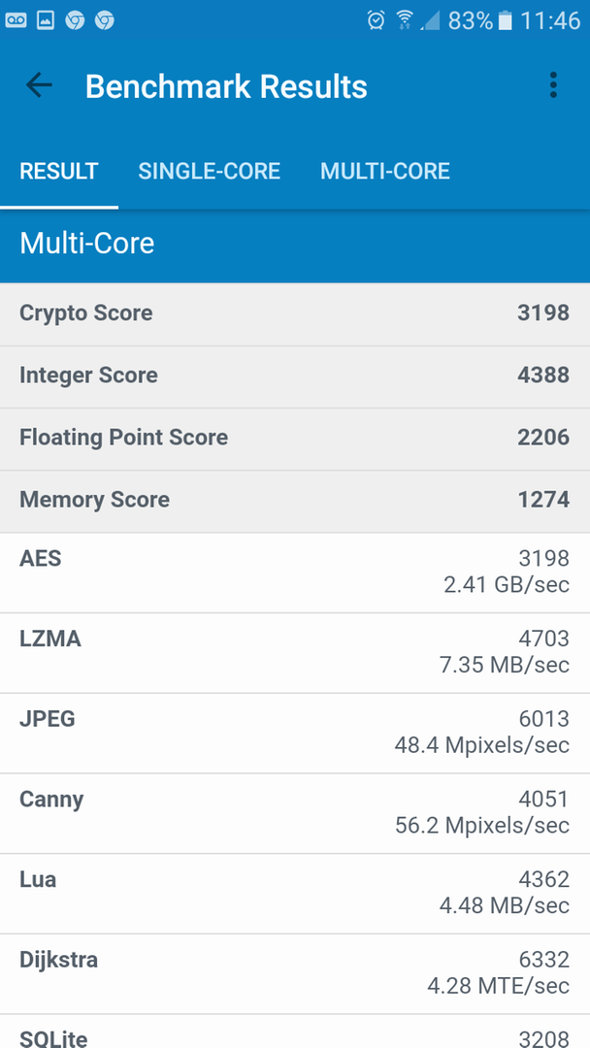Tap the voicemail status bar icon
This screenshot has height=1048, width=590.
coord(16,20)
